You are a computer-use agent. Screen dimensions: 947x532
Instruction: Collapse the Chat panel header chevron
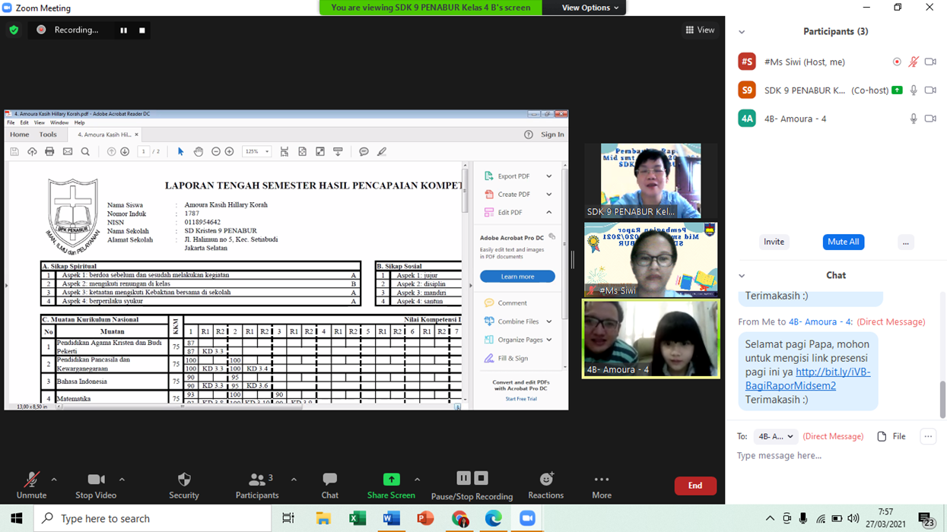742,276
